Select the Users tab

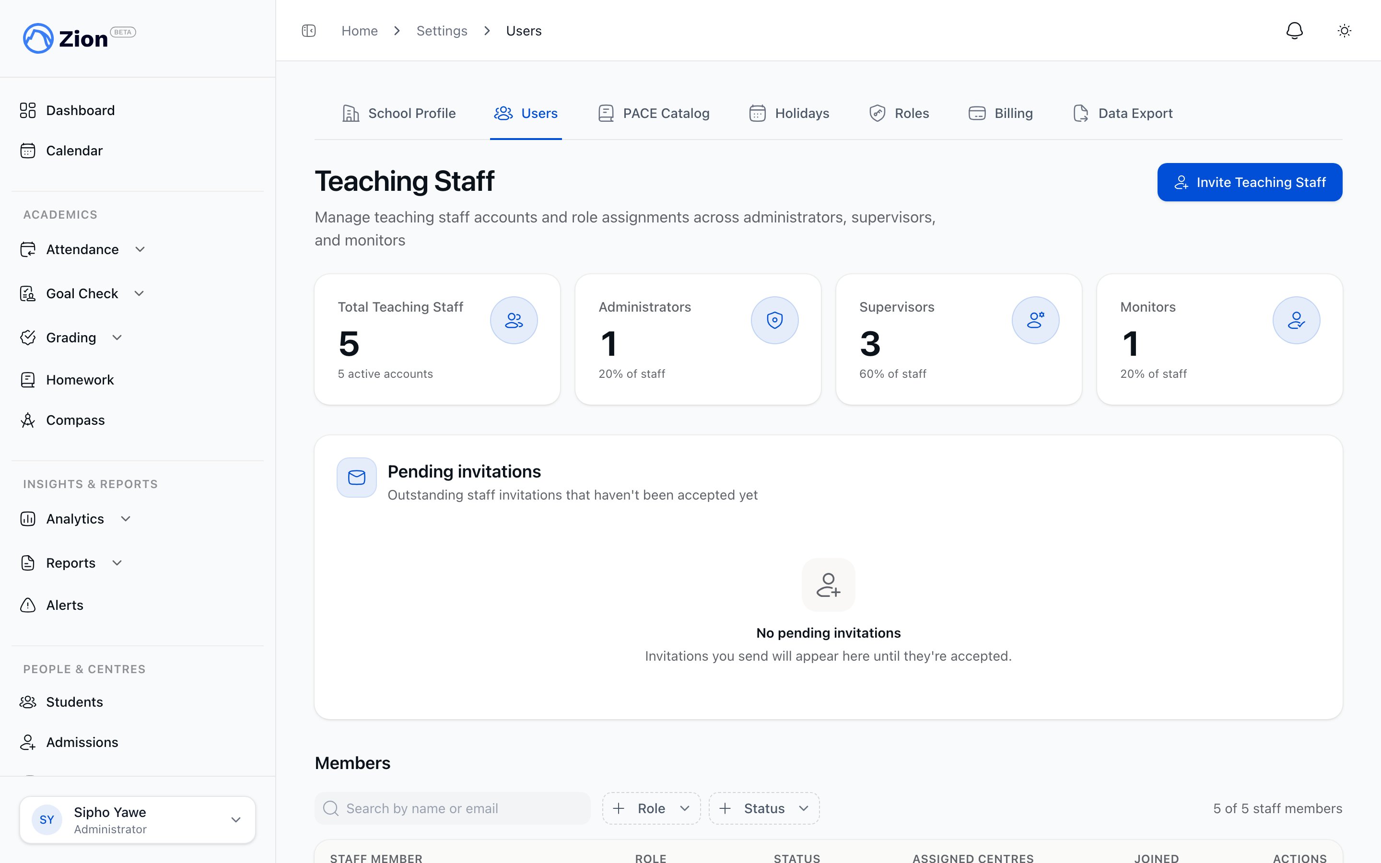tap(526, 113)
